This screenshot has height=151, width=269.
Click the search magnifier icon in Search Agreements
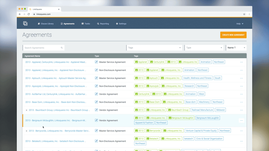[62, 48]
